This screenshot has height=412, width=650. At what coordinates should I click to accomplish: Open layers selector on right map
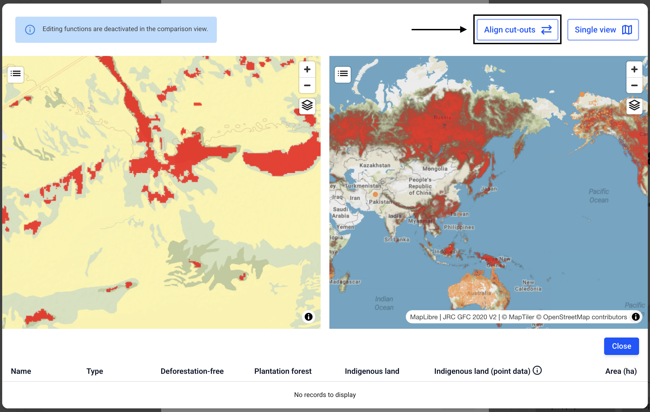click(634, 105)
